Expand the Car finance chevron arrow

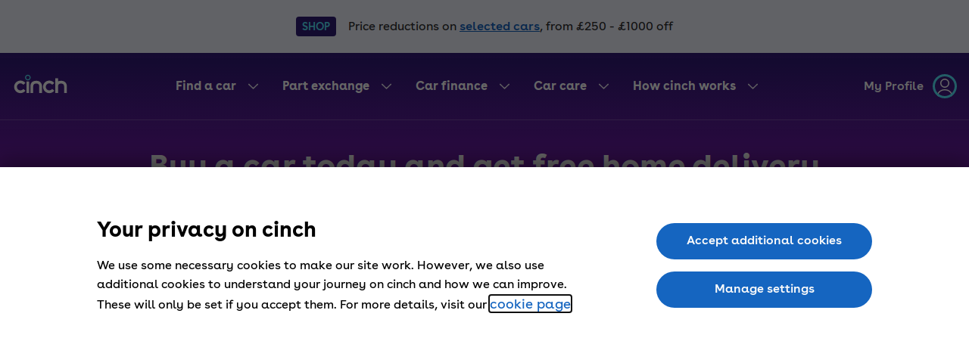[505, 86]
